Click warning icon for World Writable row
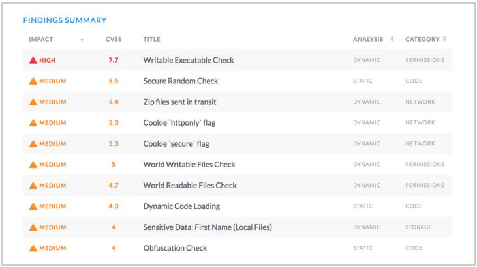 pos(33,165)
